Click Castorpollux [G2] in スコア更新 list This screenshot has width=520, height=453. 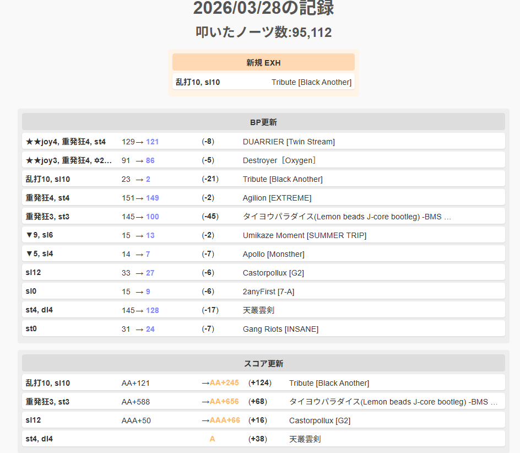click(x=319, y=420)
